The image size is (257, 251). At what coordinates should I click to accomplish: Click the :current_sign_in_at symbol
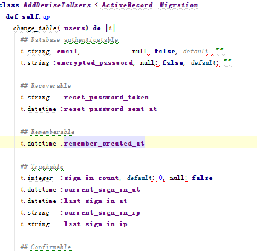[x=100, y=190]
